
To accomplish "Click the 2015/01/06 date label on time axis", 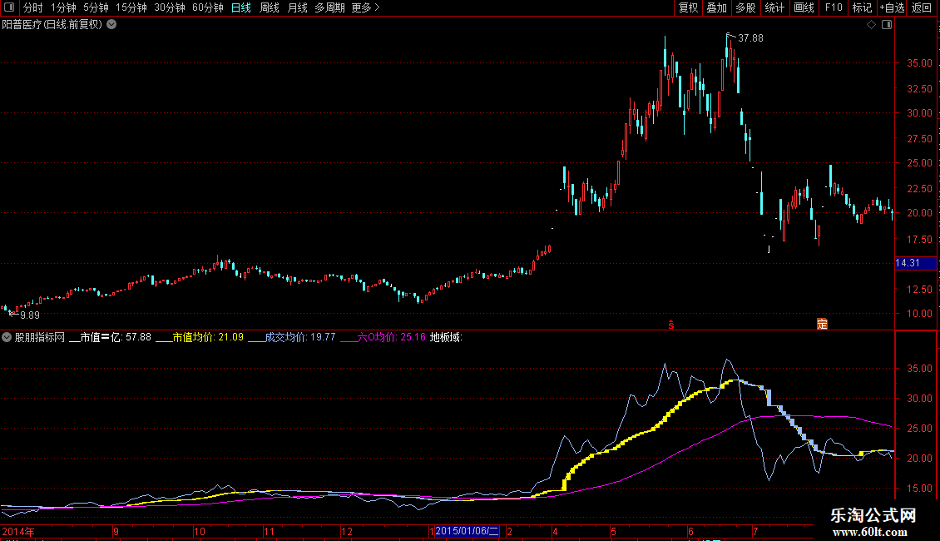I will pos(467,531).
